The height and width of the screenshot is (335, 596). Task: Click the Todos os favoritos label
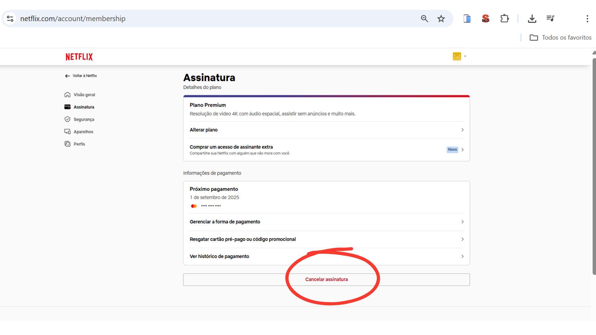567,38
